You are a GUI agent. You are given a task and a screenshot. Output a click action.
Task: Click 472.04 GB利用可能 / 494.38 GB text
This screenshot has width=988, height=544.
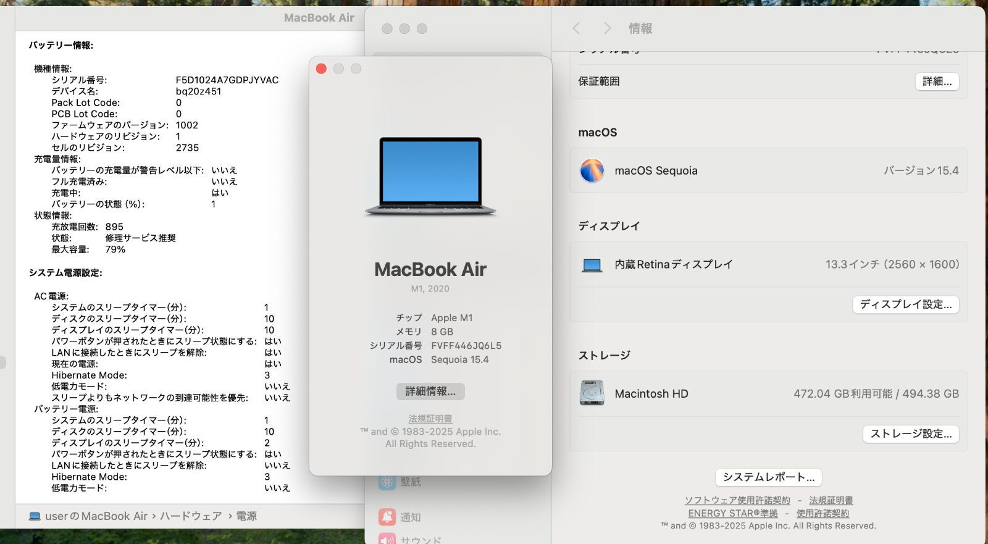876,393
